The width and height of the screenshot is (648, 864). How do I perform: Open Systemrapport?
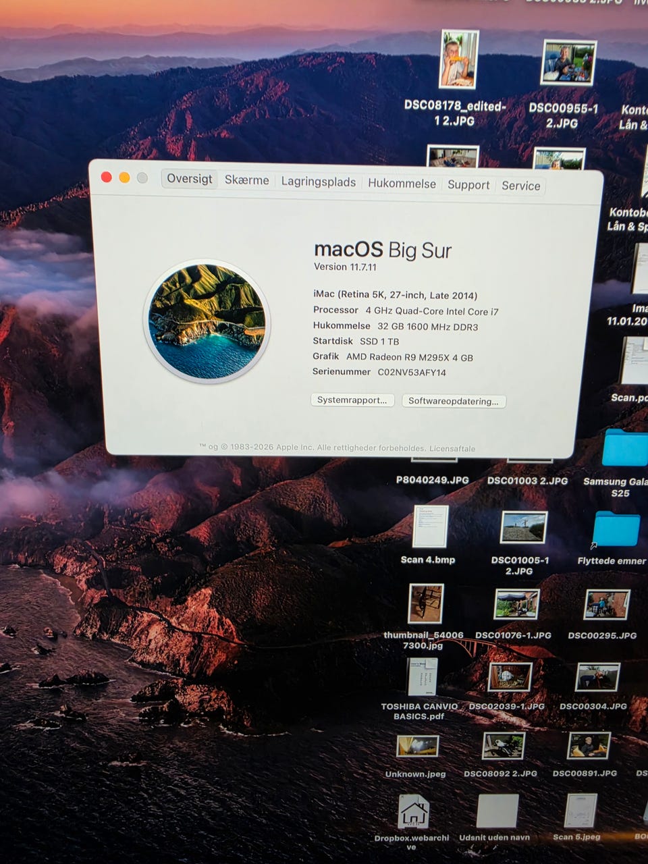pos(352,400)
